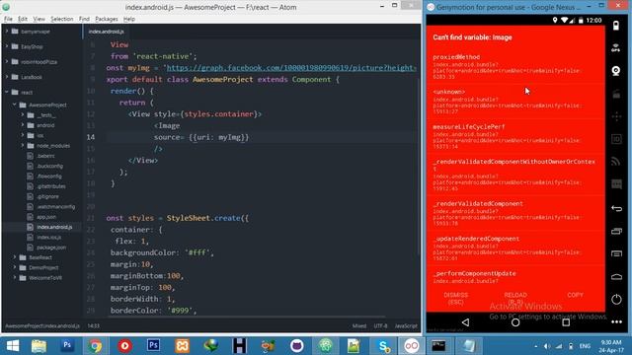Click the index.android.js file icon in tree
The width and height of the screenshot is (632, 355).
point(30,227)
